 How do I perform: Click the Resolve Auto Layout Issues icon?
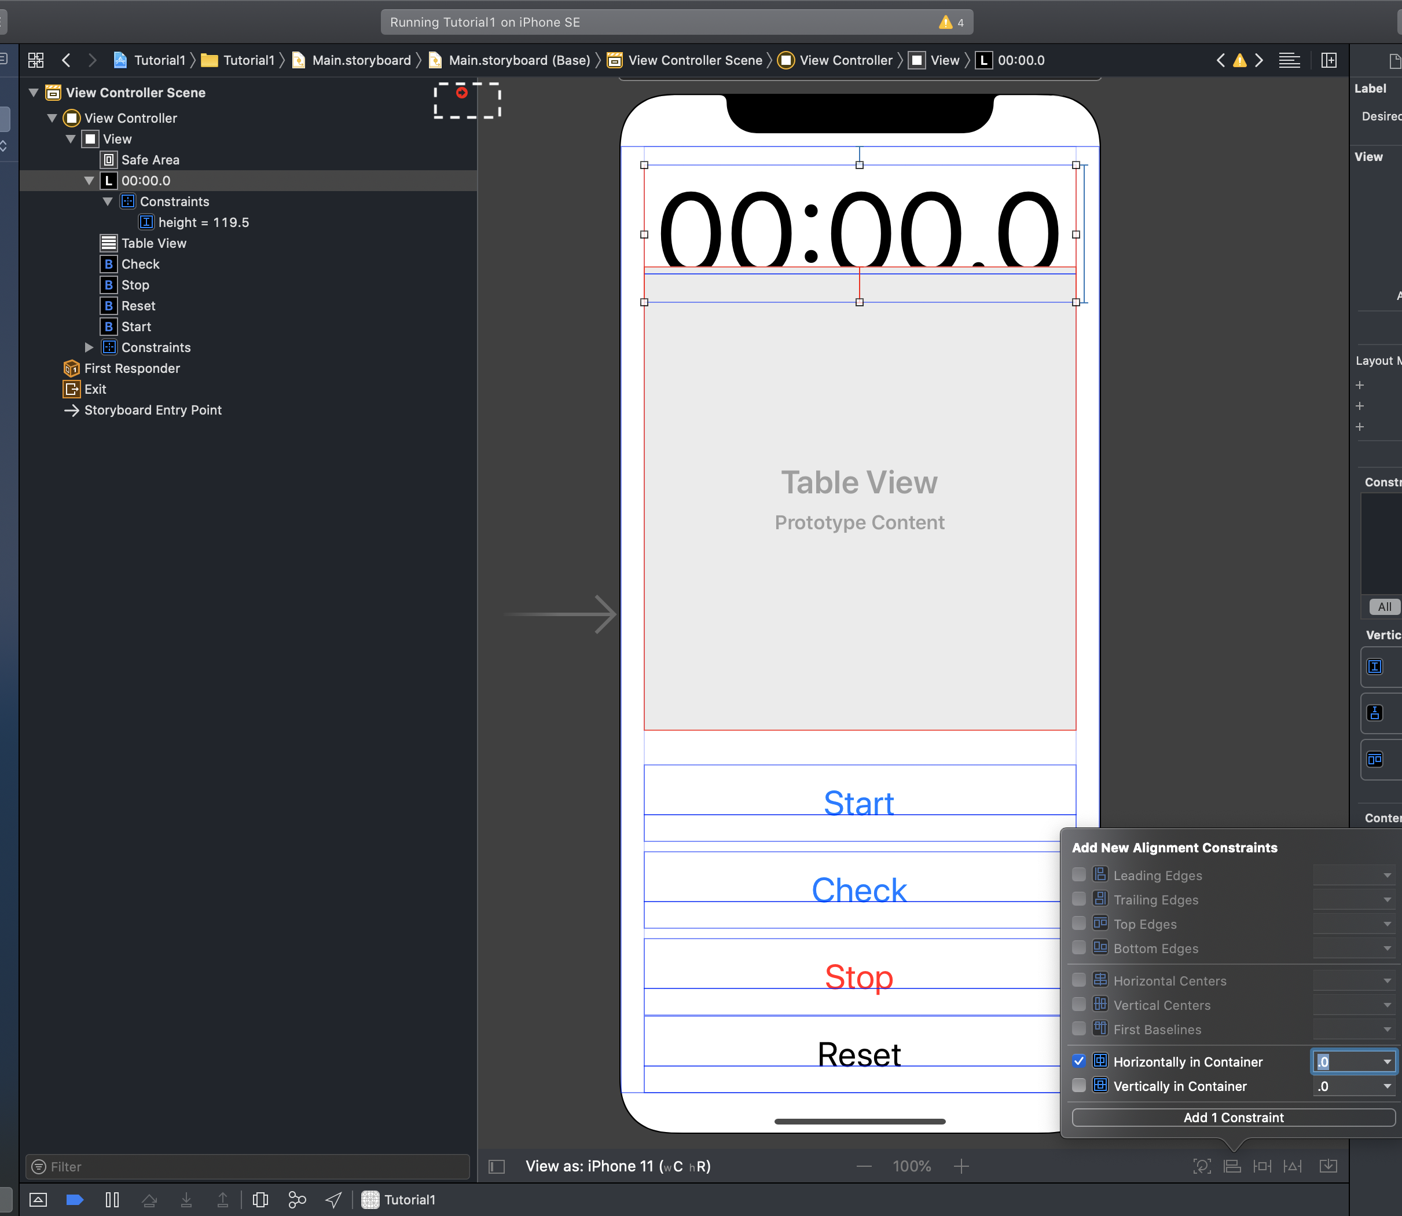1292,1166
